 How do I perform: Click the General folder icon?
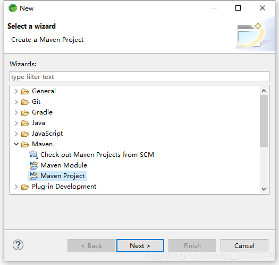pyautogui.click(x=25, y=91)
